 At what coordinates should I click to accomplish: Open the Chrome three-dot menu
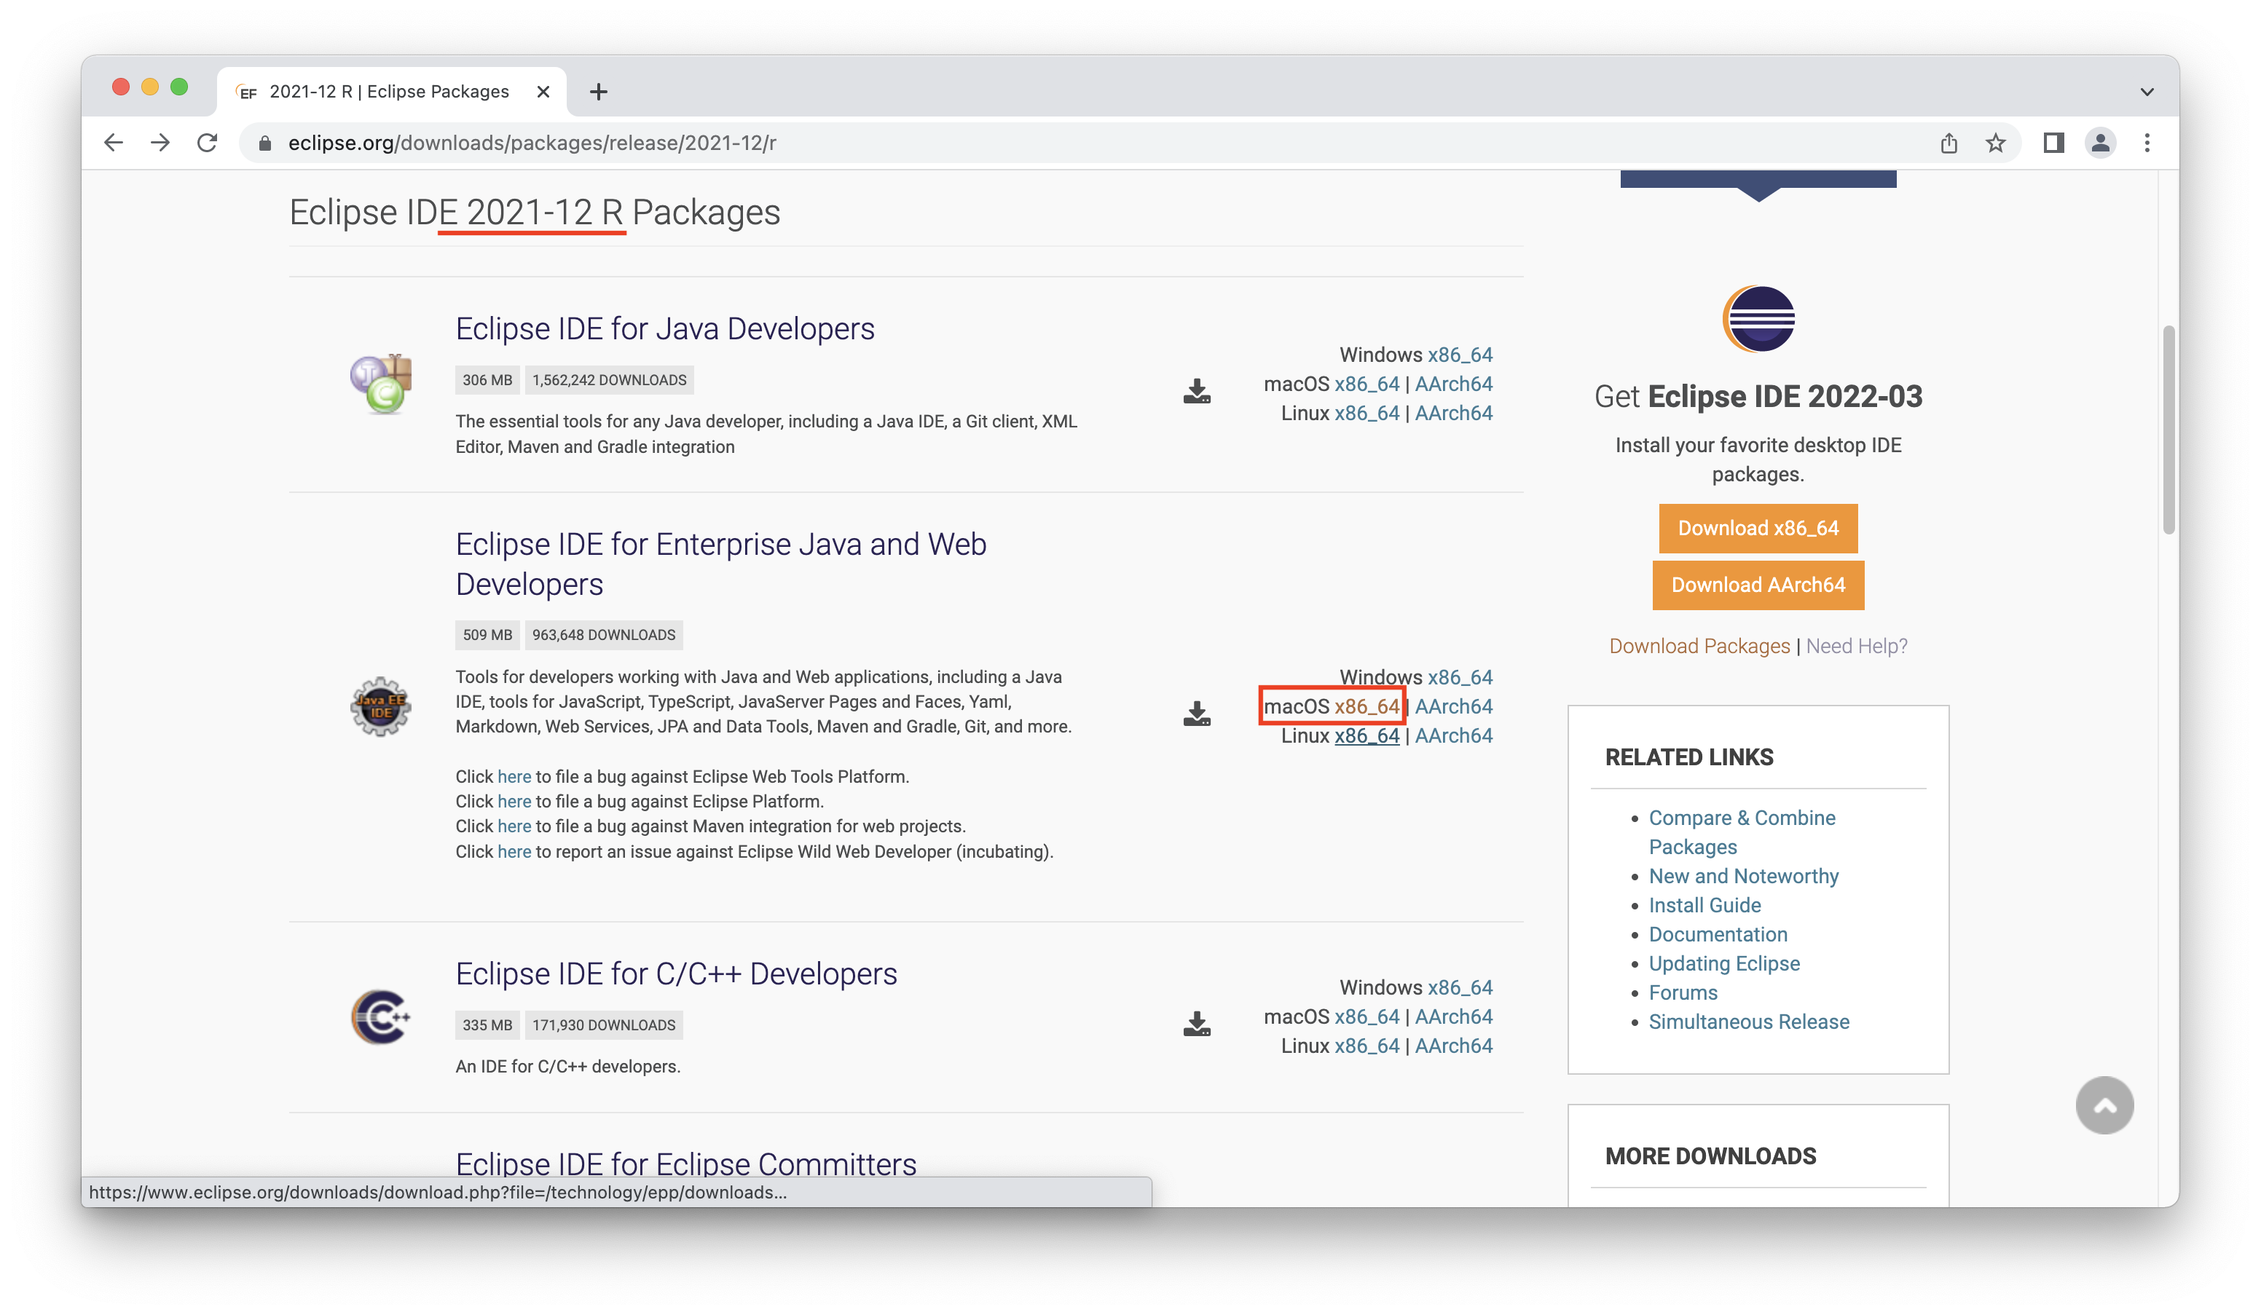2147,143
